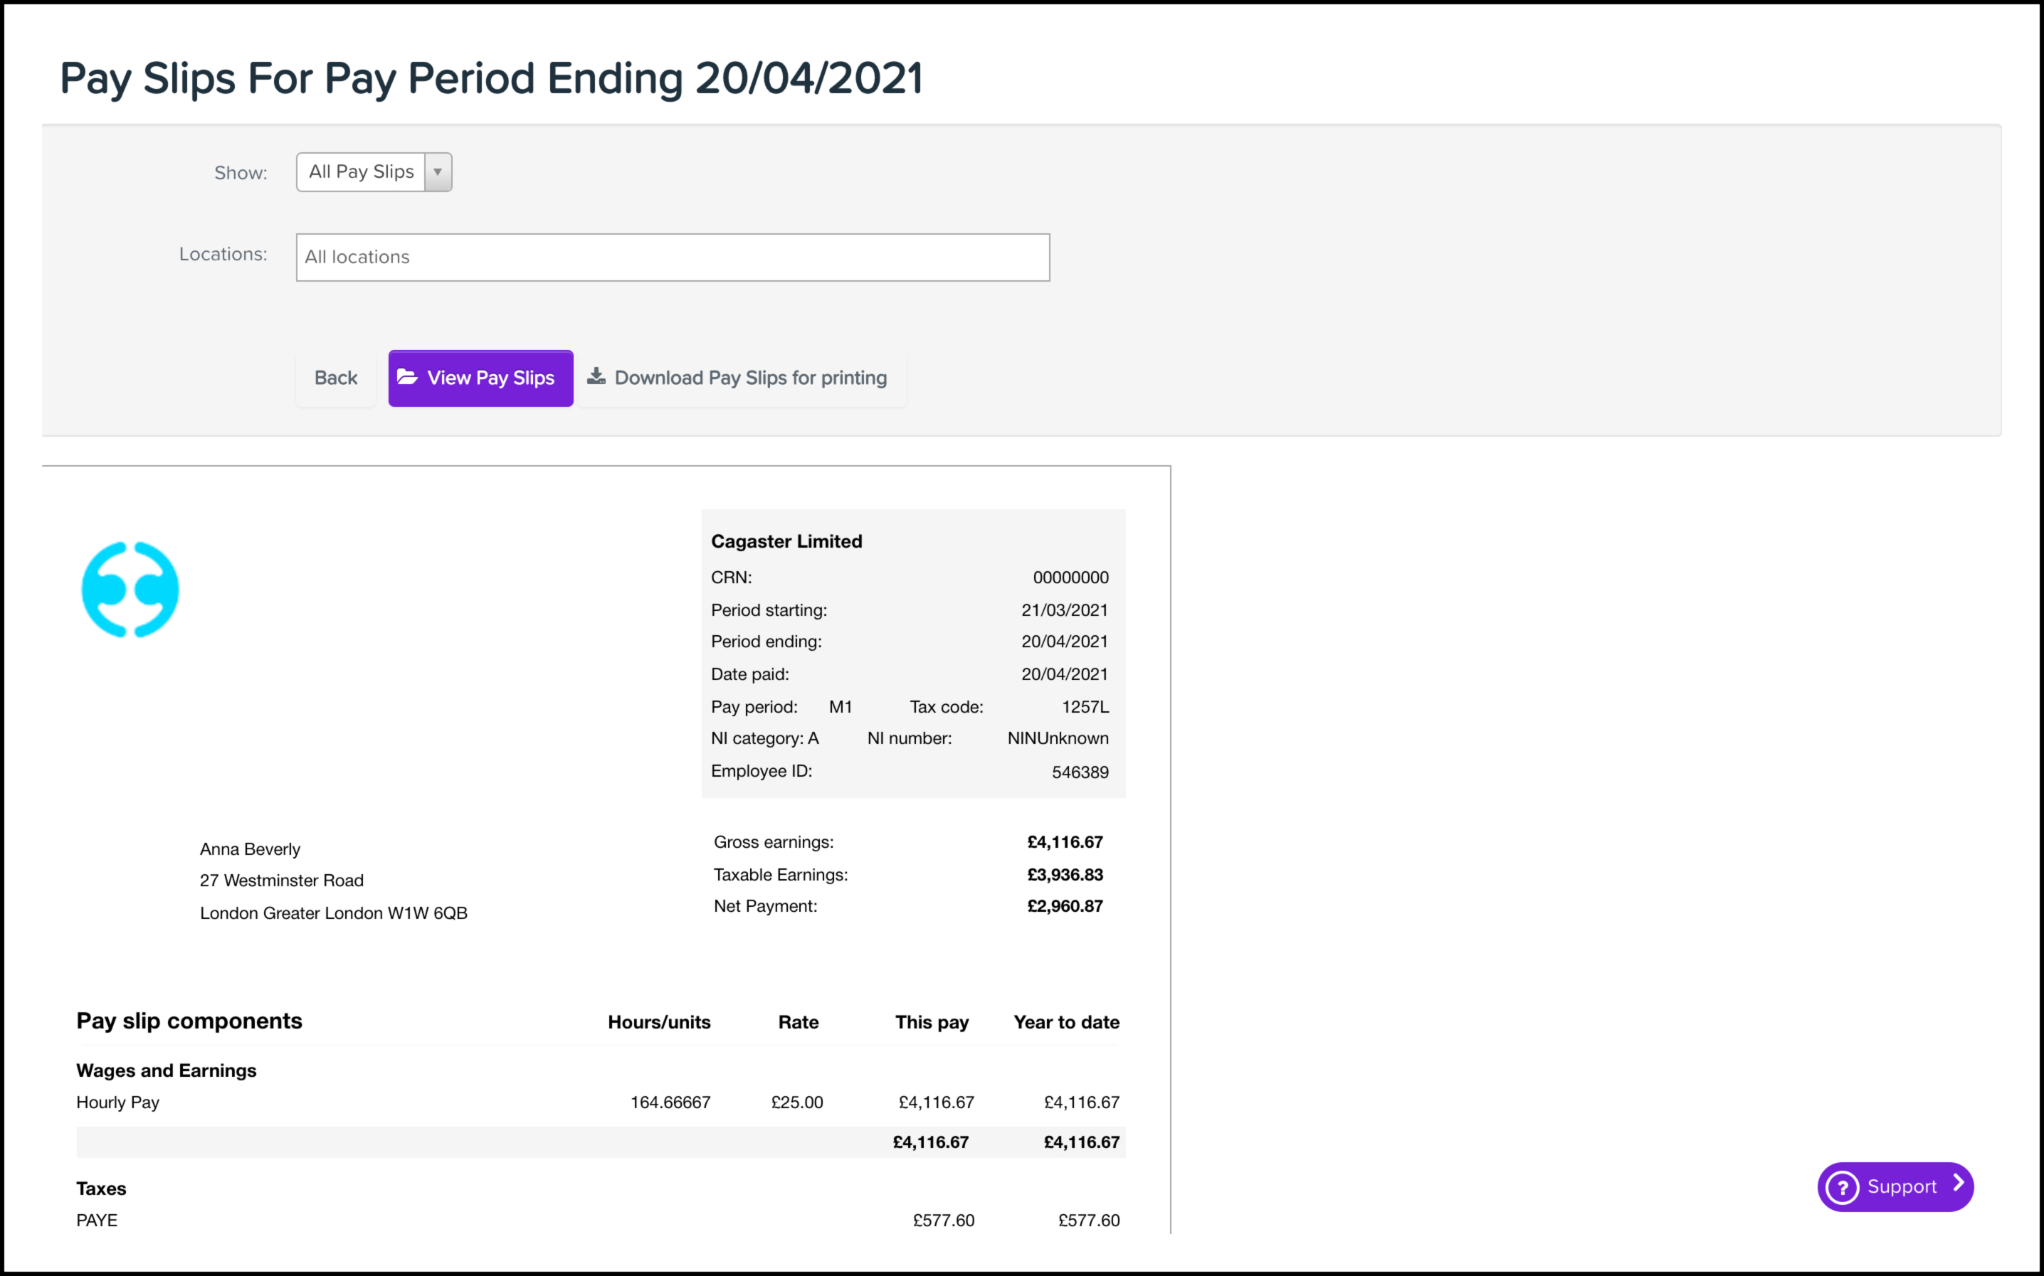Screen dimensions: 2044x1276
Task: Click the PAYE tax row
Action: pos(97,1221)
